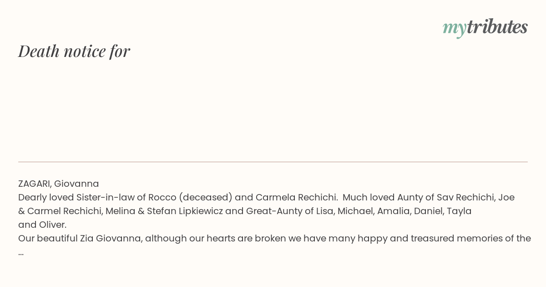The image size is (546, 287).
Task: Click the "Death notice for" heading
Action: click(x=74, y=51)
